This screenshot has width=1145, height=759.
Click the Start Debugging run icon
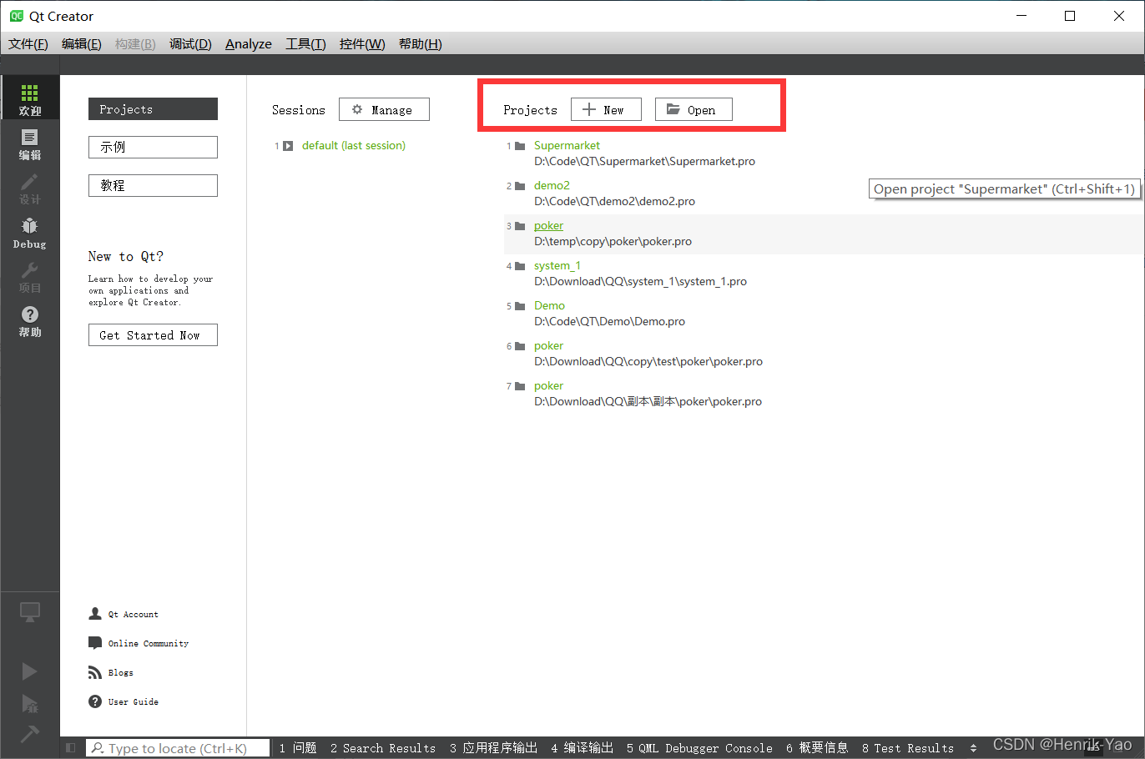pyautogui.click(x=29, y=703)
